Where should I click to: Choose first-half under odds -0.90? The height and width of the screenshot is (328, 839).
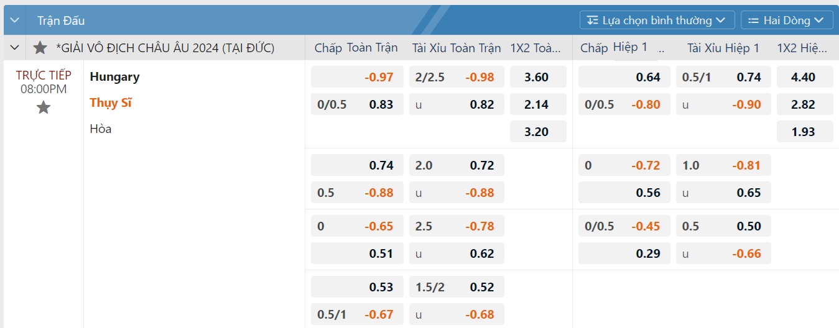pos(723,105)
